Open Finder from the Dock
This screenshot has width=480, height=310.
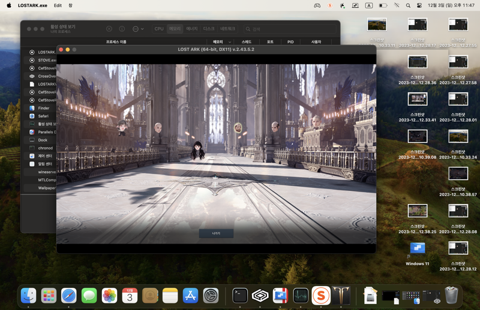pos(28,296)
